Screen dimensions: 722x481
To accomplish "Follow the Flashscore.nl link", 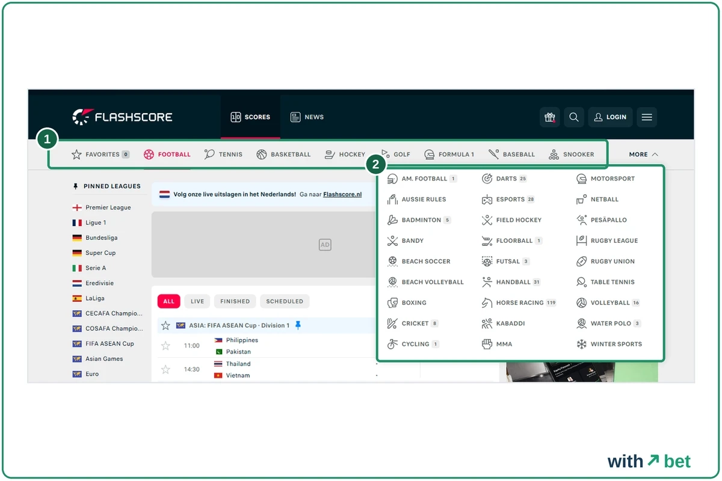I will (342, 195).
